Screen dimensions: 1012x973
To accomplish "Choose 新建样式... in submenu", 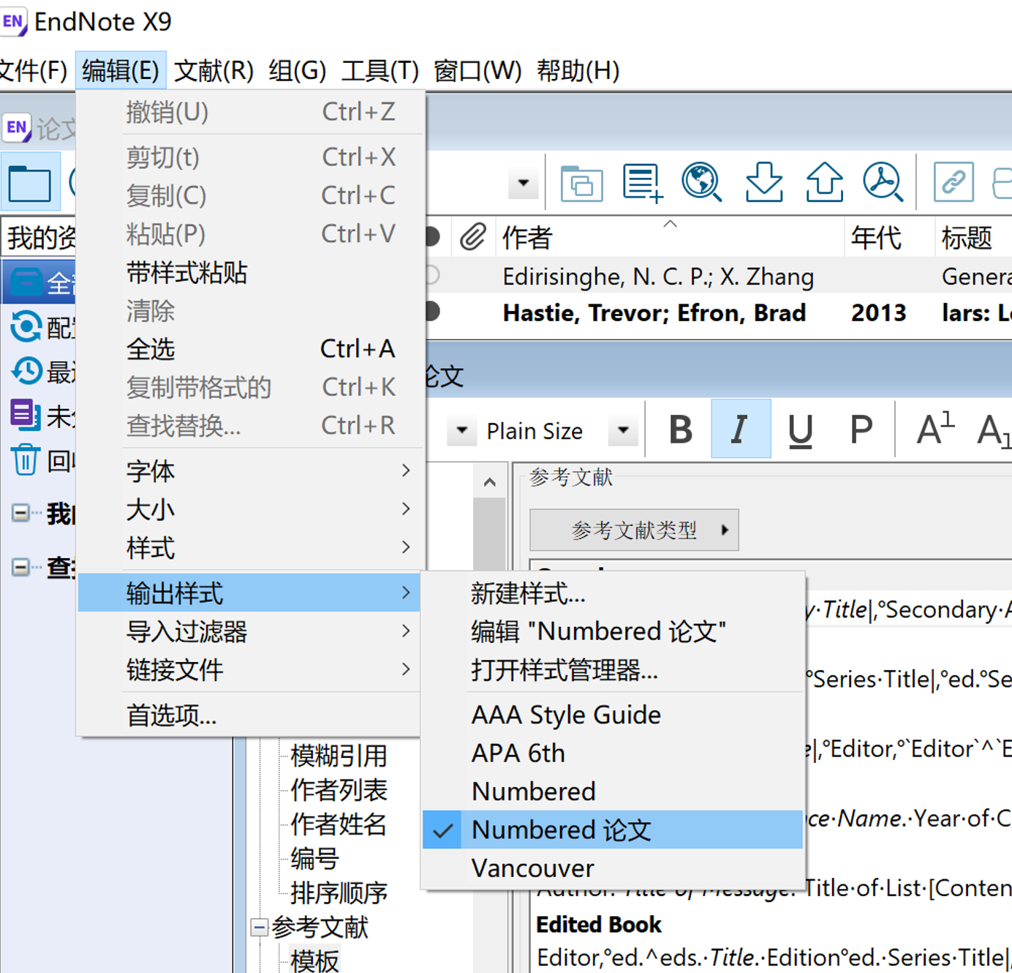I will (612, 593).
